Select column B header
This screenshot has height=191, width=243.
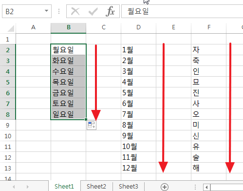pos(69,27)
